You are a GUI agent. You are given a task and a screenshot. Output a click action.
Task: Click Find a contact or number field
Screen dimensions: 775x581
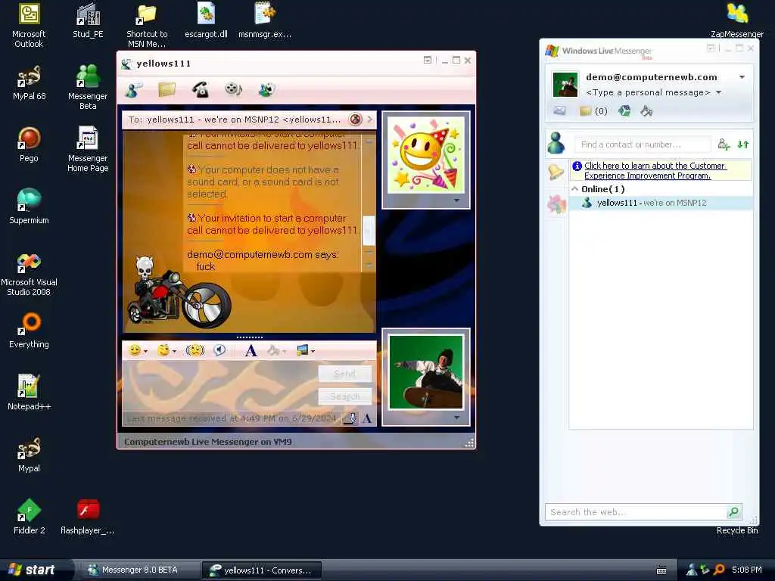[643, 144]
